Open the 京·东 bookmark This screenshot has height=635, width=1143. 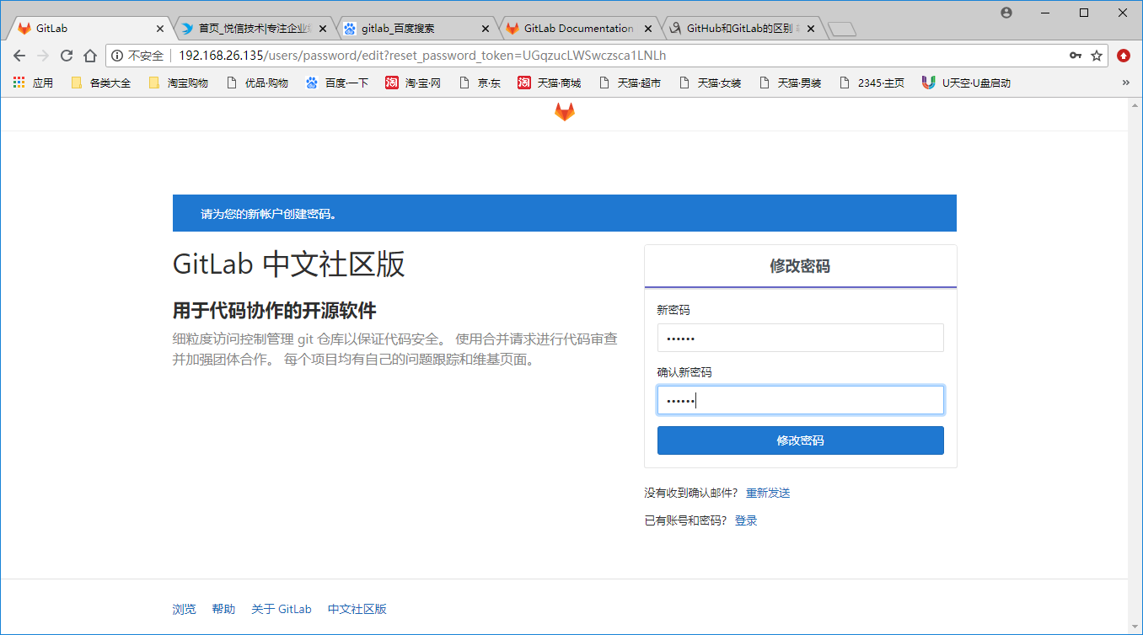coord(480,83)
